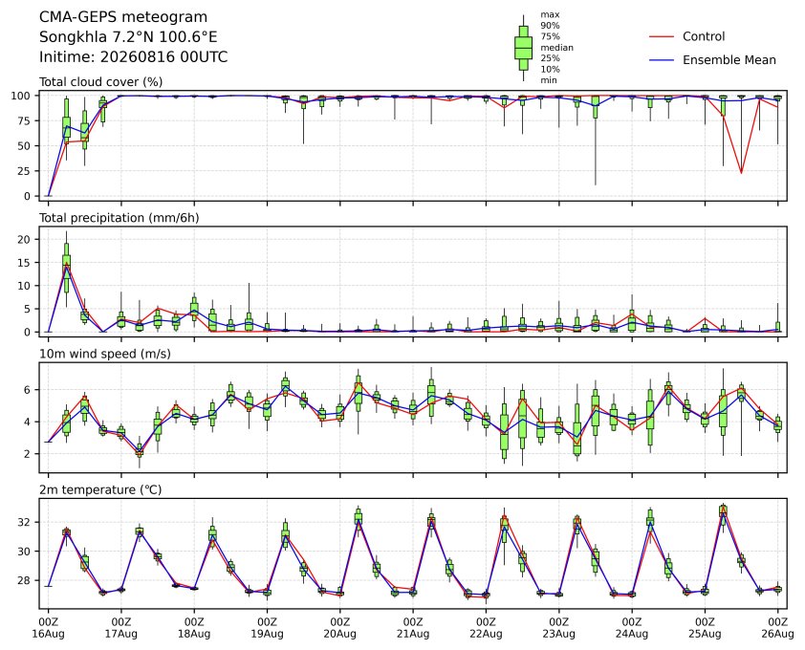Click the 'Songkhla 7.2°N 100.6°E' location text
The width and height of the screenshot is (805, 650).
(x=128, y=37)
